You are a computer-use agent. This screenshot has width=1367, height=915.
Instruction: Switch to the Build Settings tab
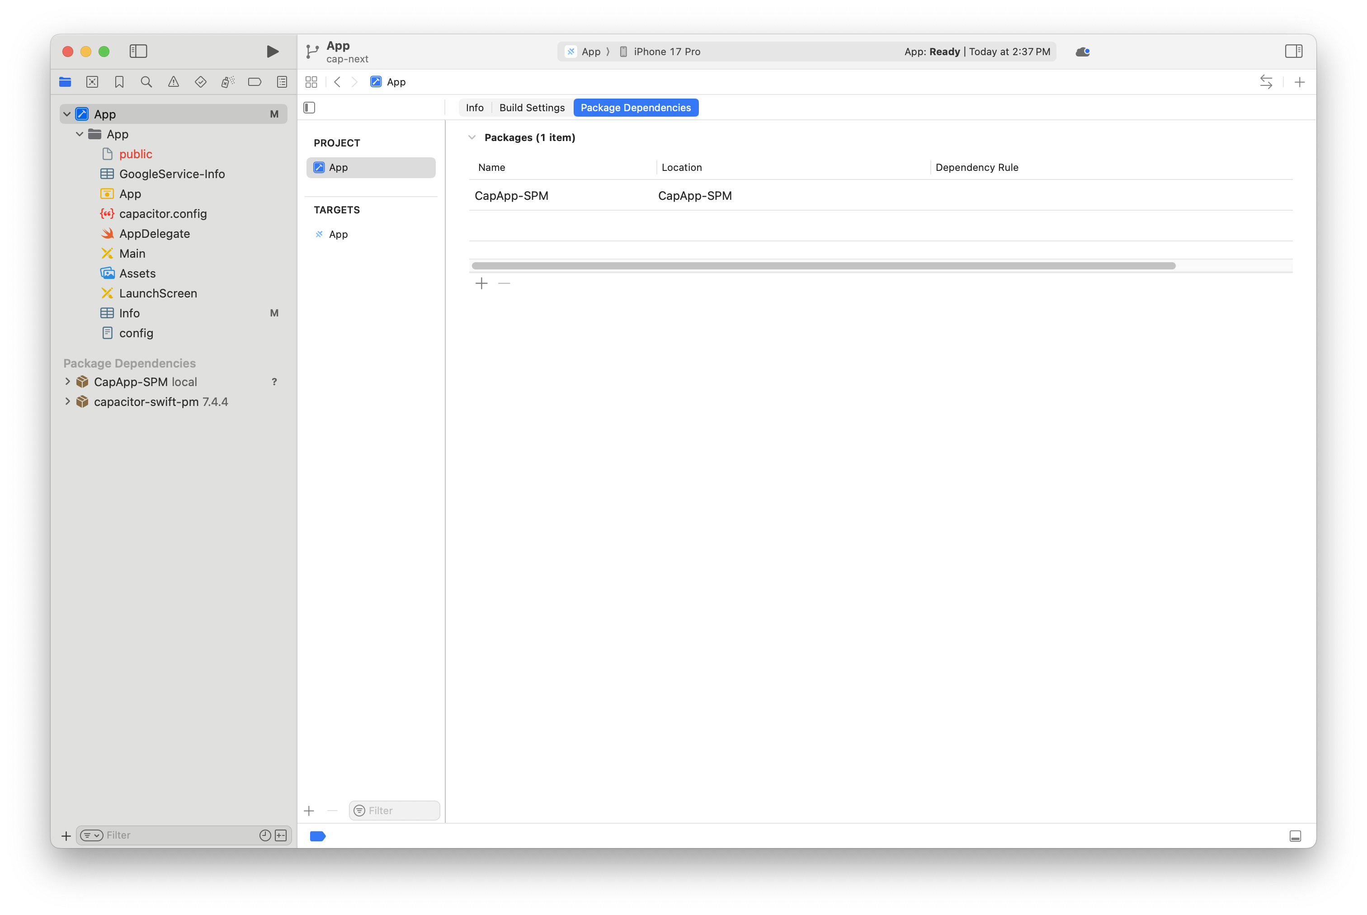(x=532, y=108)
